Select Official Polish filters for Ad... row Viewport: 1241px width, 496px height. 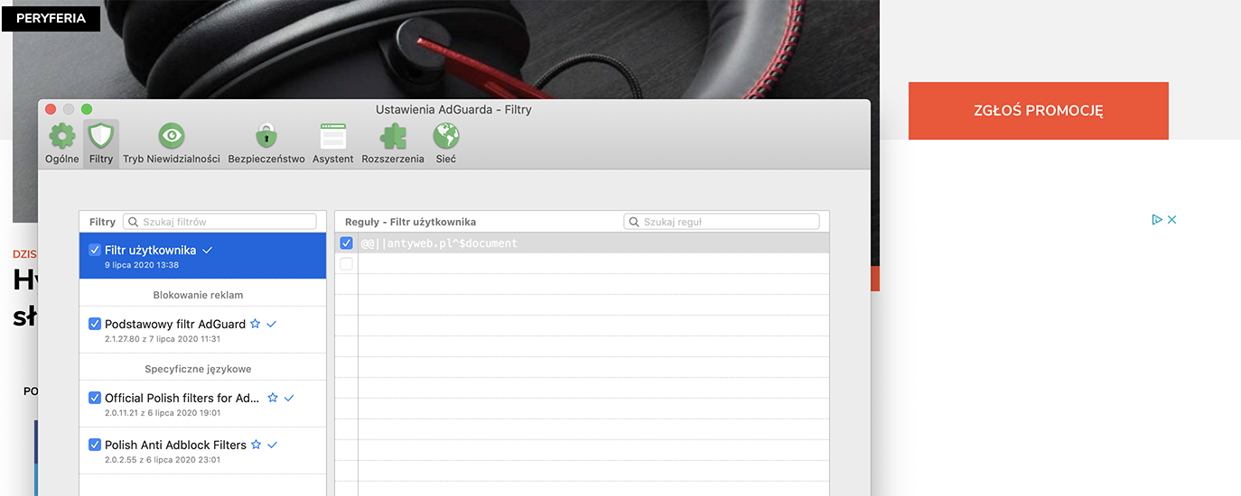pyautogui.click(x=202, y=404)
